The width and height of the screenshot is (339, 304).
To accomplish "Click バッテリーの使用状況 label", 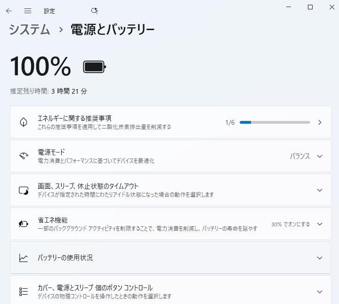I will pyautogui.click(x=65, y=257).
